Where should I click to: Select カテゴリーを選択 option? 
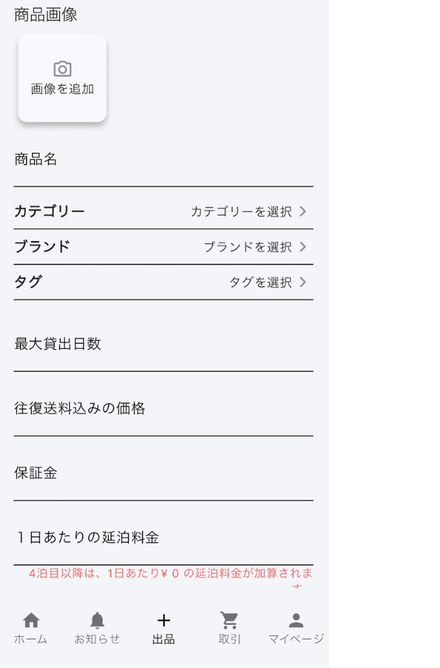pos(242,211)
